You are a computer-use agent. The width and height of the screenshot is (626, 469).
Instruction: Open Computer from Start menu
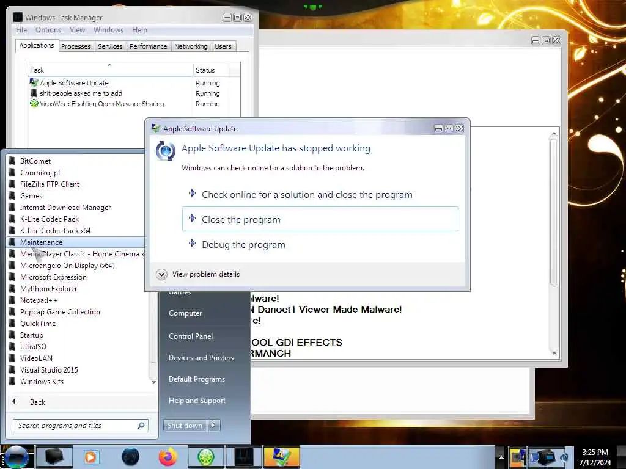point(185,313)
